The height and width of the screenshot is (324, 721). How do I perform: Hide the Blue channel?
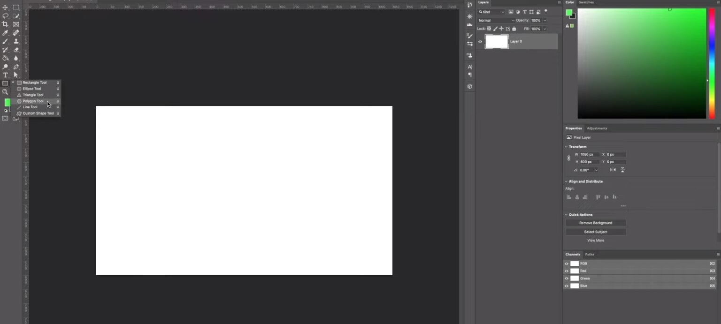[x=567, y=286]
